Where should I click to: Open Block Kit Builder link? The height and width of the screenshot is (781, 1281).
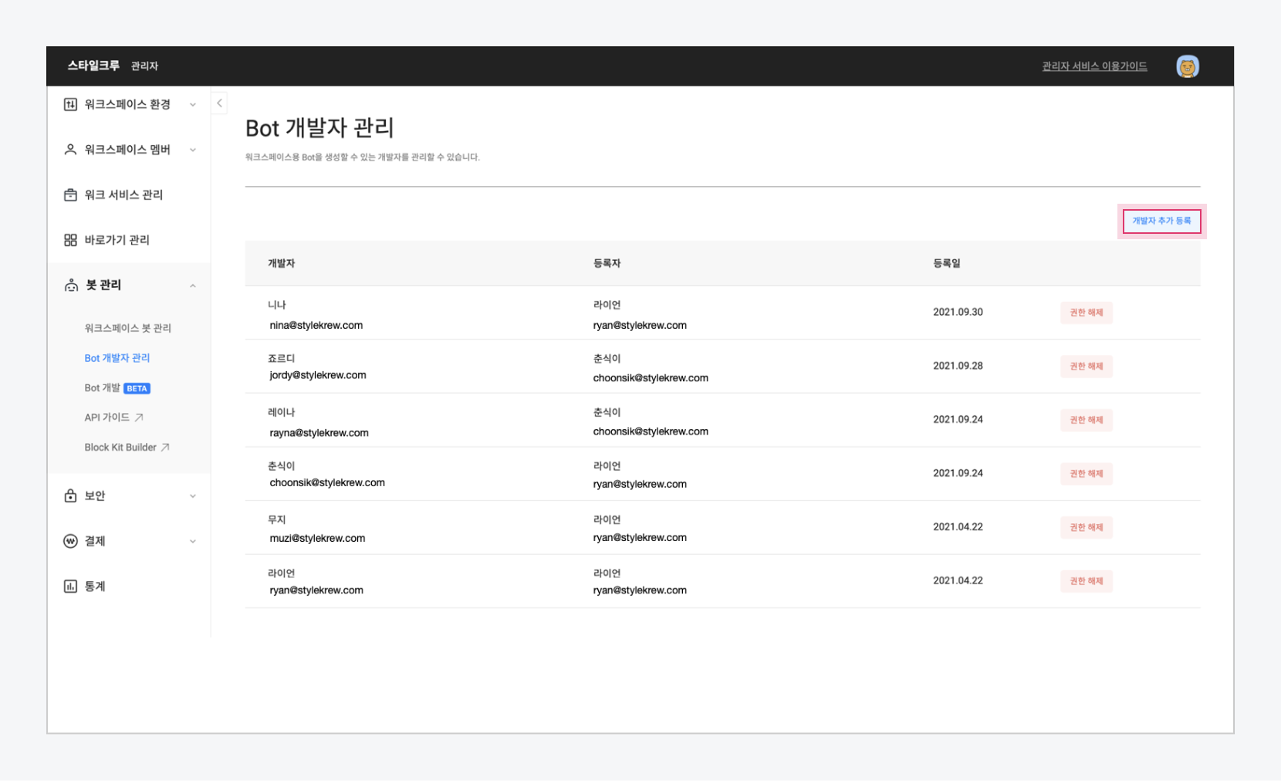[x=120, y=448]
